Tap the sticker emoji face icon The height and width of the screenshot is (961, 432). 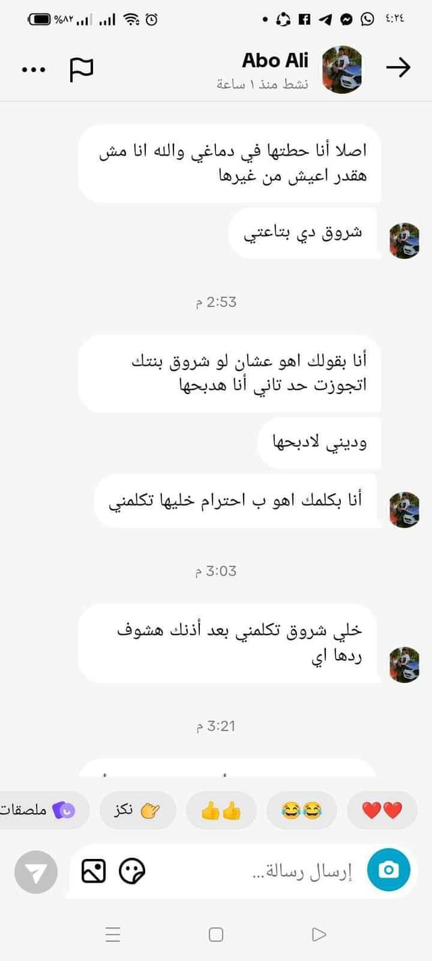pyautogui.click(x=132, y=871)
